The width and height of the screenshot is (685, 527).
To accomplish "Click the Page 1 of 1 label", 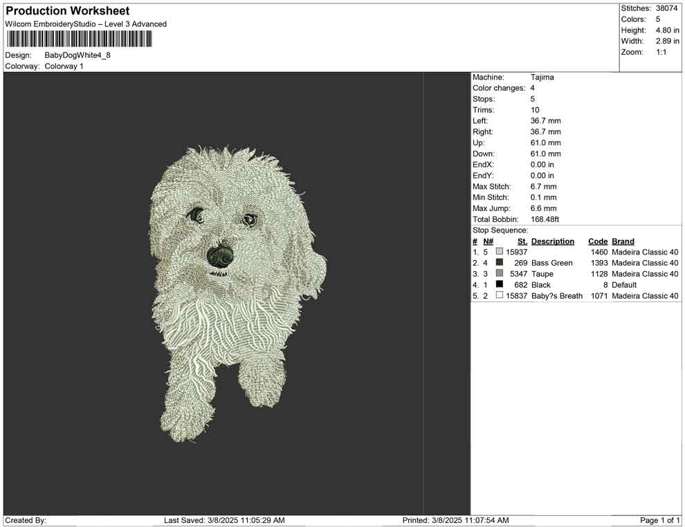I will (660, 520).
